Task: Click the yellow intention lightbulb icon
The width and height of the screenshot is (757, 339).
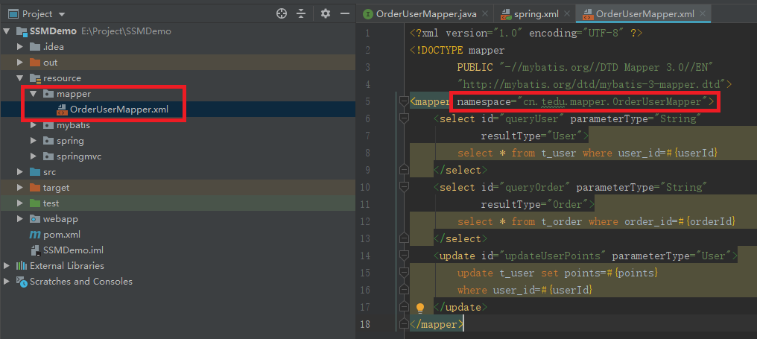Action: coord(420,307)
